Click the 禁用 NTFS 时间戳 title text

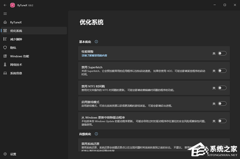pyautogui.click(x=93, y=86)
